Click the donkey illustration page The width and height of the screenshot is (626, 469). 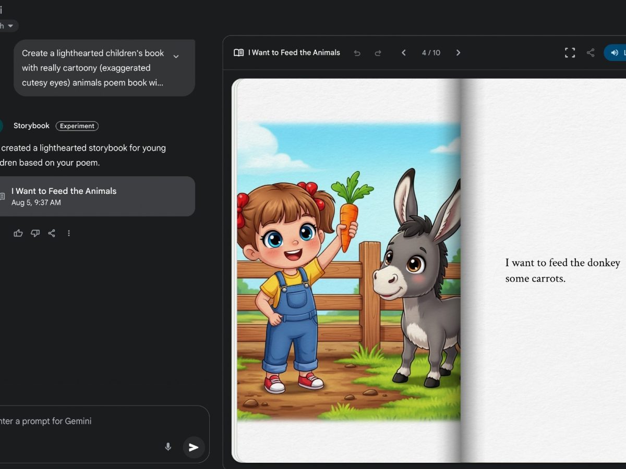[x=348, y=271]
